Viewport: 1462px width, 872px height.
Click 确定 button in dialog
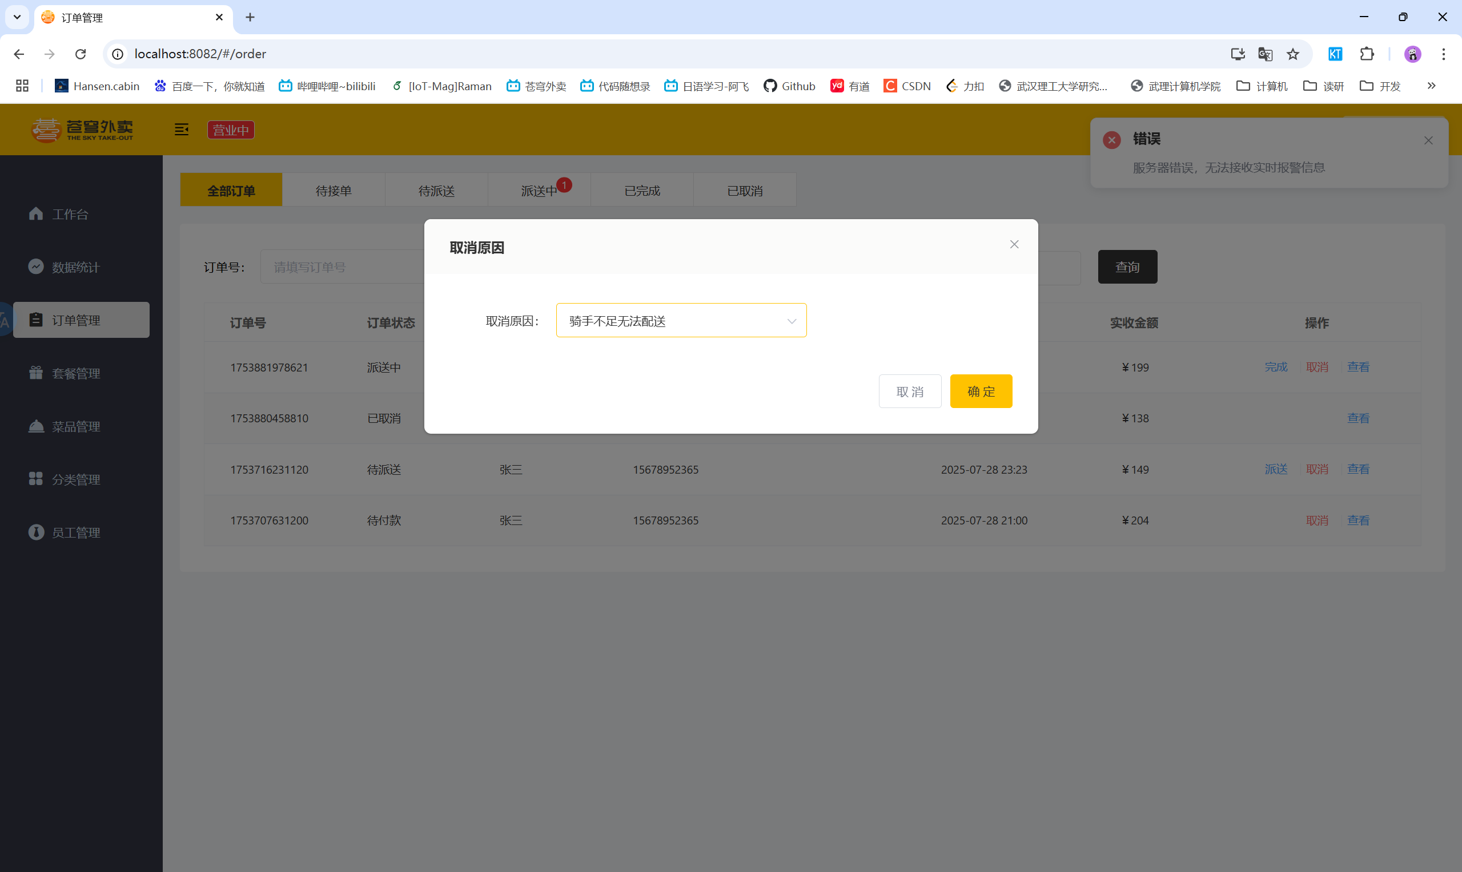click(x=981, y=391)
